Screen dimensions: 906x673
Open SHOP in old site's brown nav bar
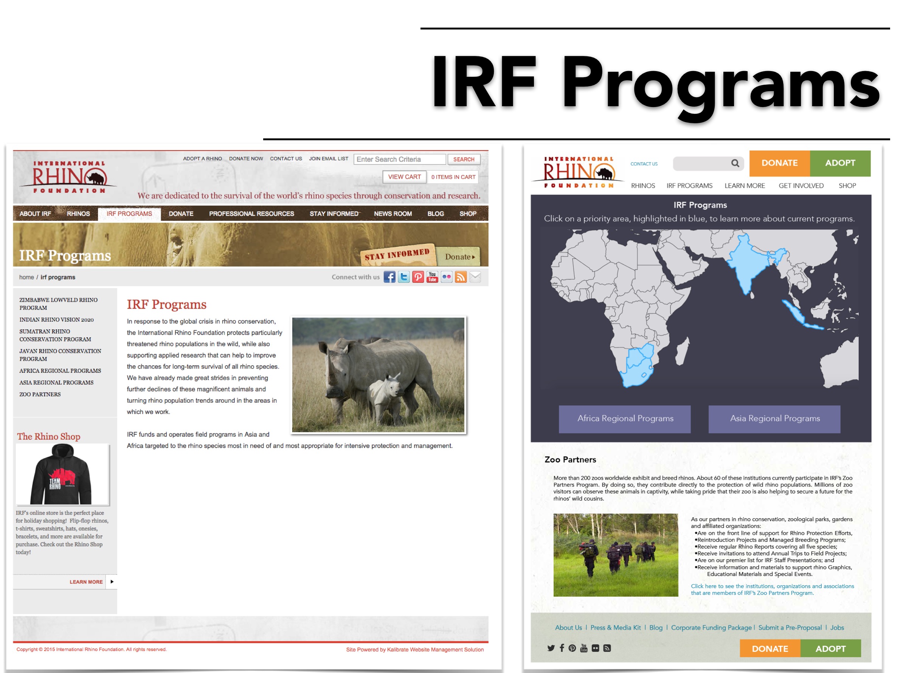coord(468,214)
